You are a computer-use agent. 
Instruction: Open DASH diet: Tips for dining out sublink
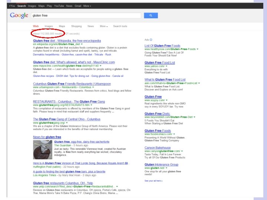coord(73,76)
